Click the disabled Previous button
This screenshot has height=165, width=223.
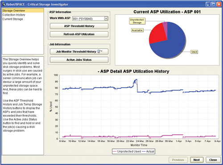178,160
